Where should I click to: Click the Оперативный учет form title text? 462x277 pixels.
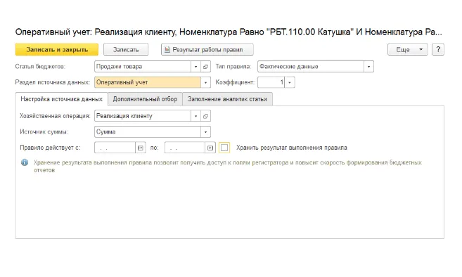229,32
